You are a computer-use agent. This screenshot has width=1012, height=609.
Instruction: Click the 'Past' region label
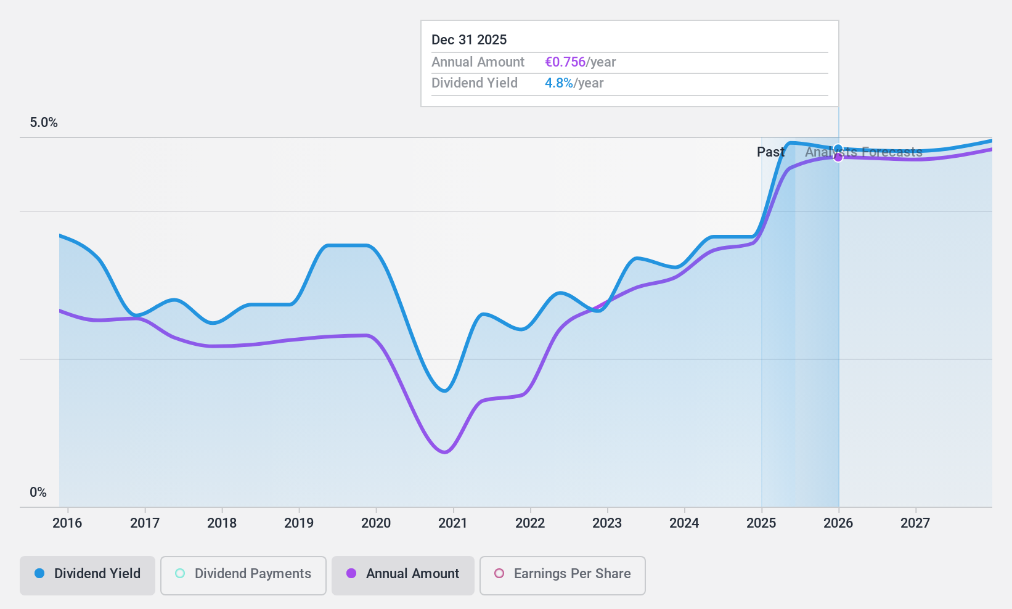click(770, 152)
